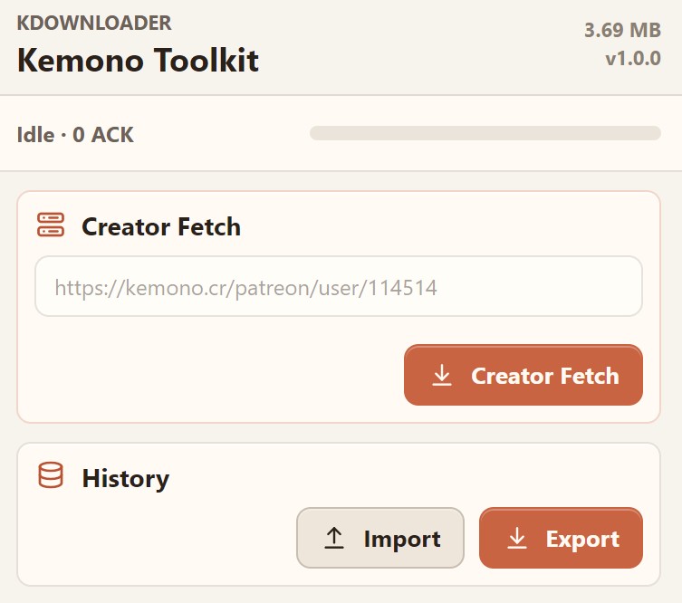Click the upload arrow icon in Import button
682x603 pixels.
point(334,538)
